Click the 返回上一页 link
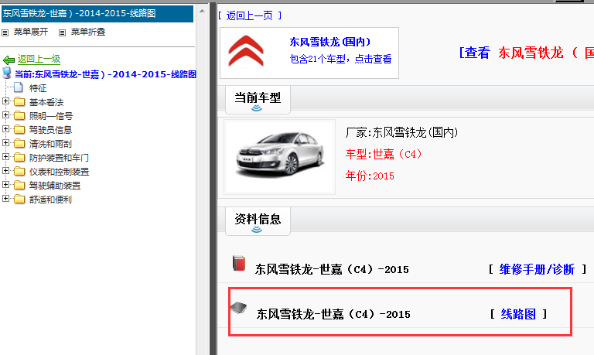Screen dimensions: 594x355 point(250,15)
